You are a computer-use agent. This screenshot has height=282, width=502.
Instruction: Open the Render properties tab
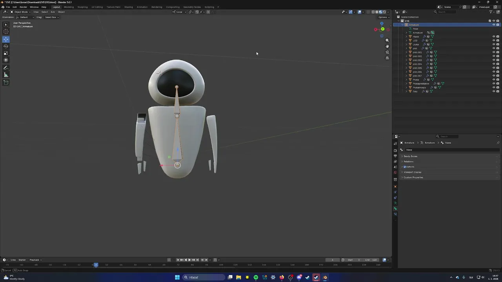395,150
